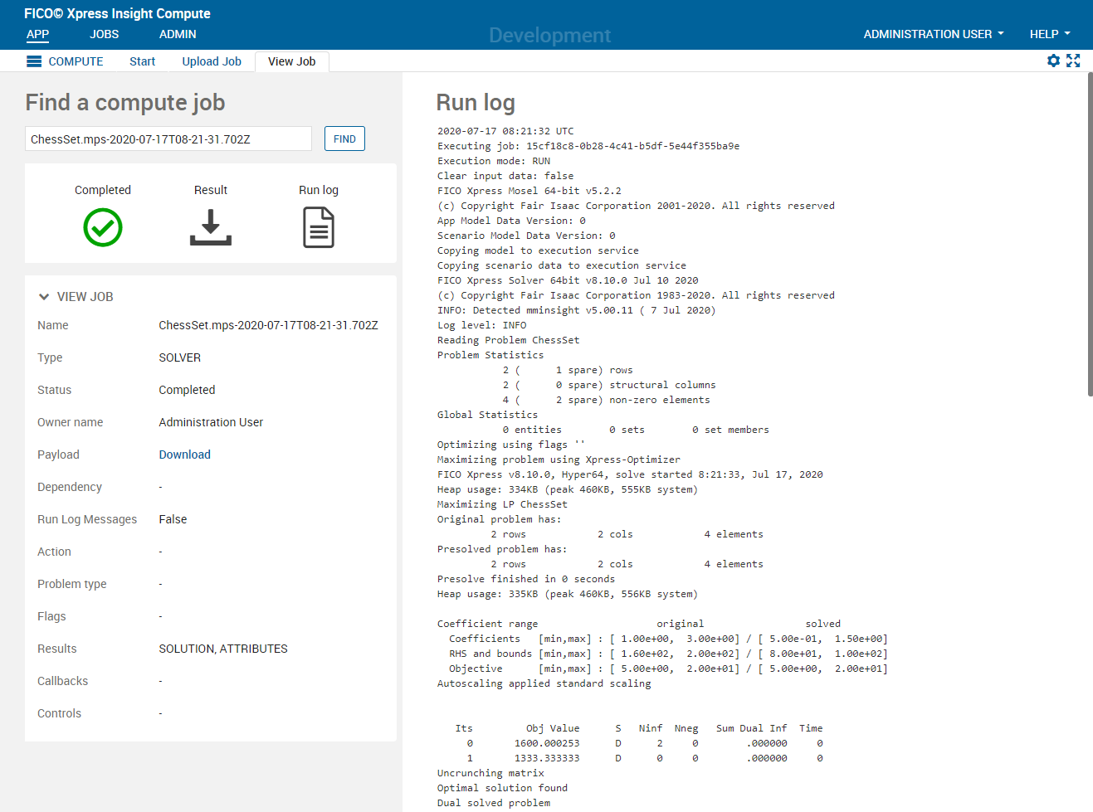Image resolution: width=1093 pixels, height=812 pixels.
Task: Click the Find a compute job heading
Action: 125,102
